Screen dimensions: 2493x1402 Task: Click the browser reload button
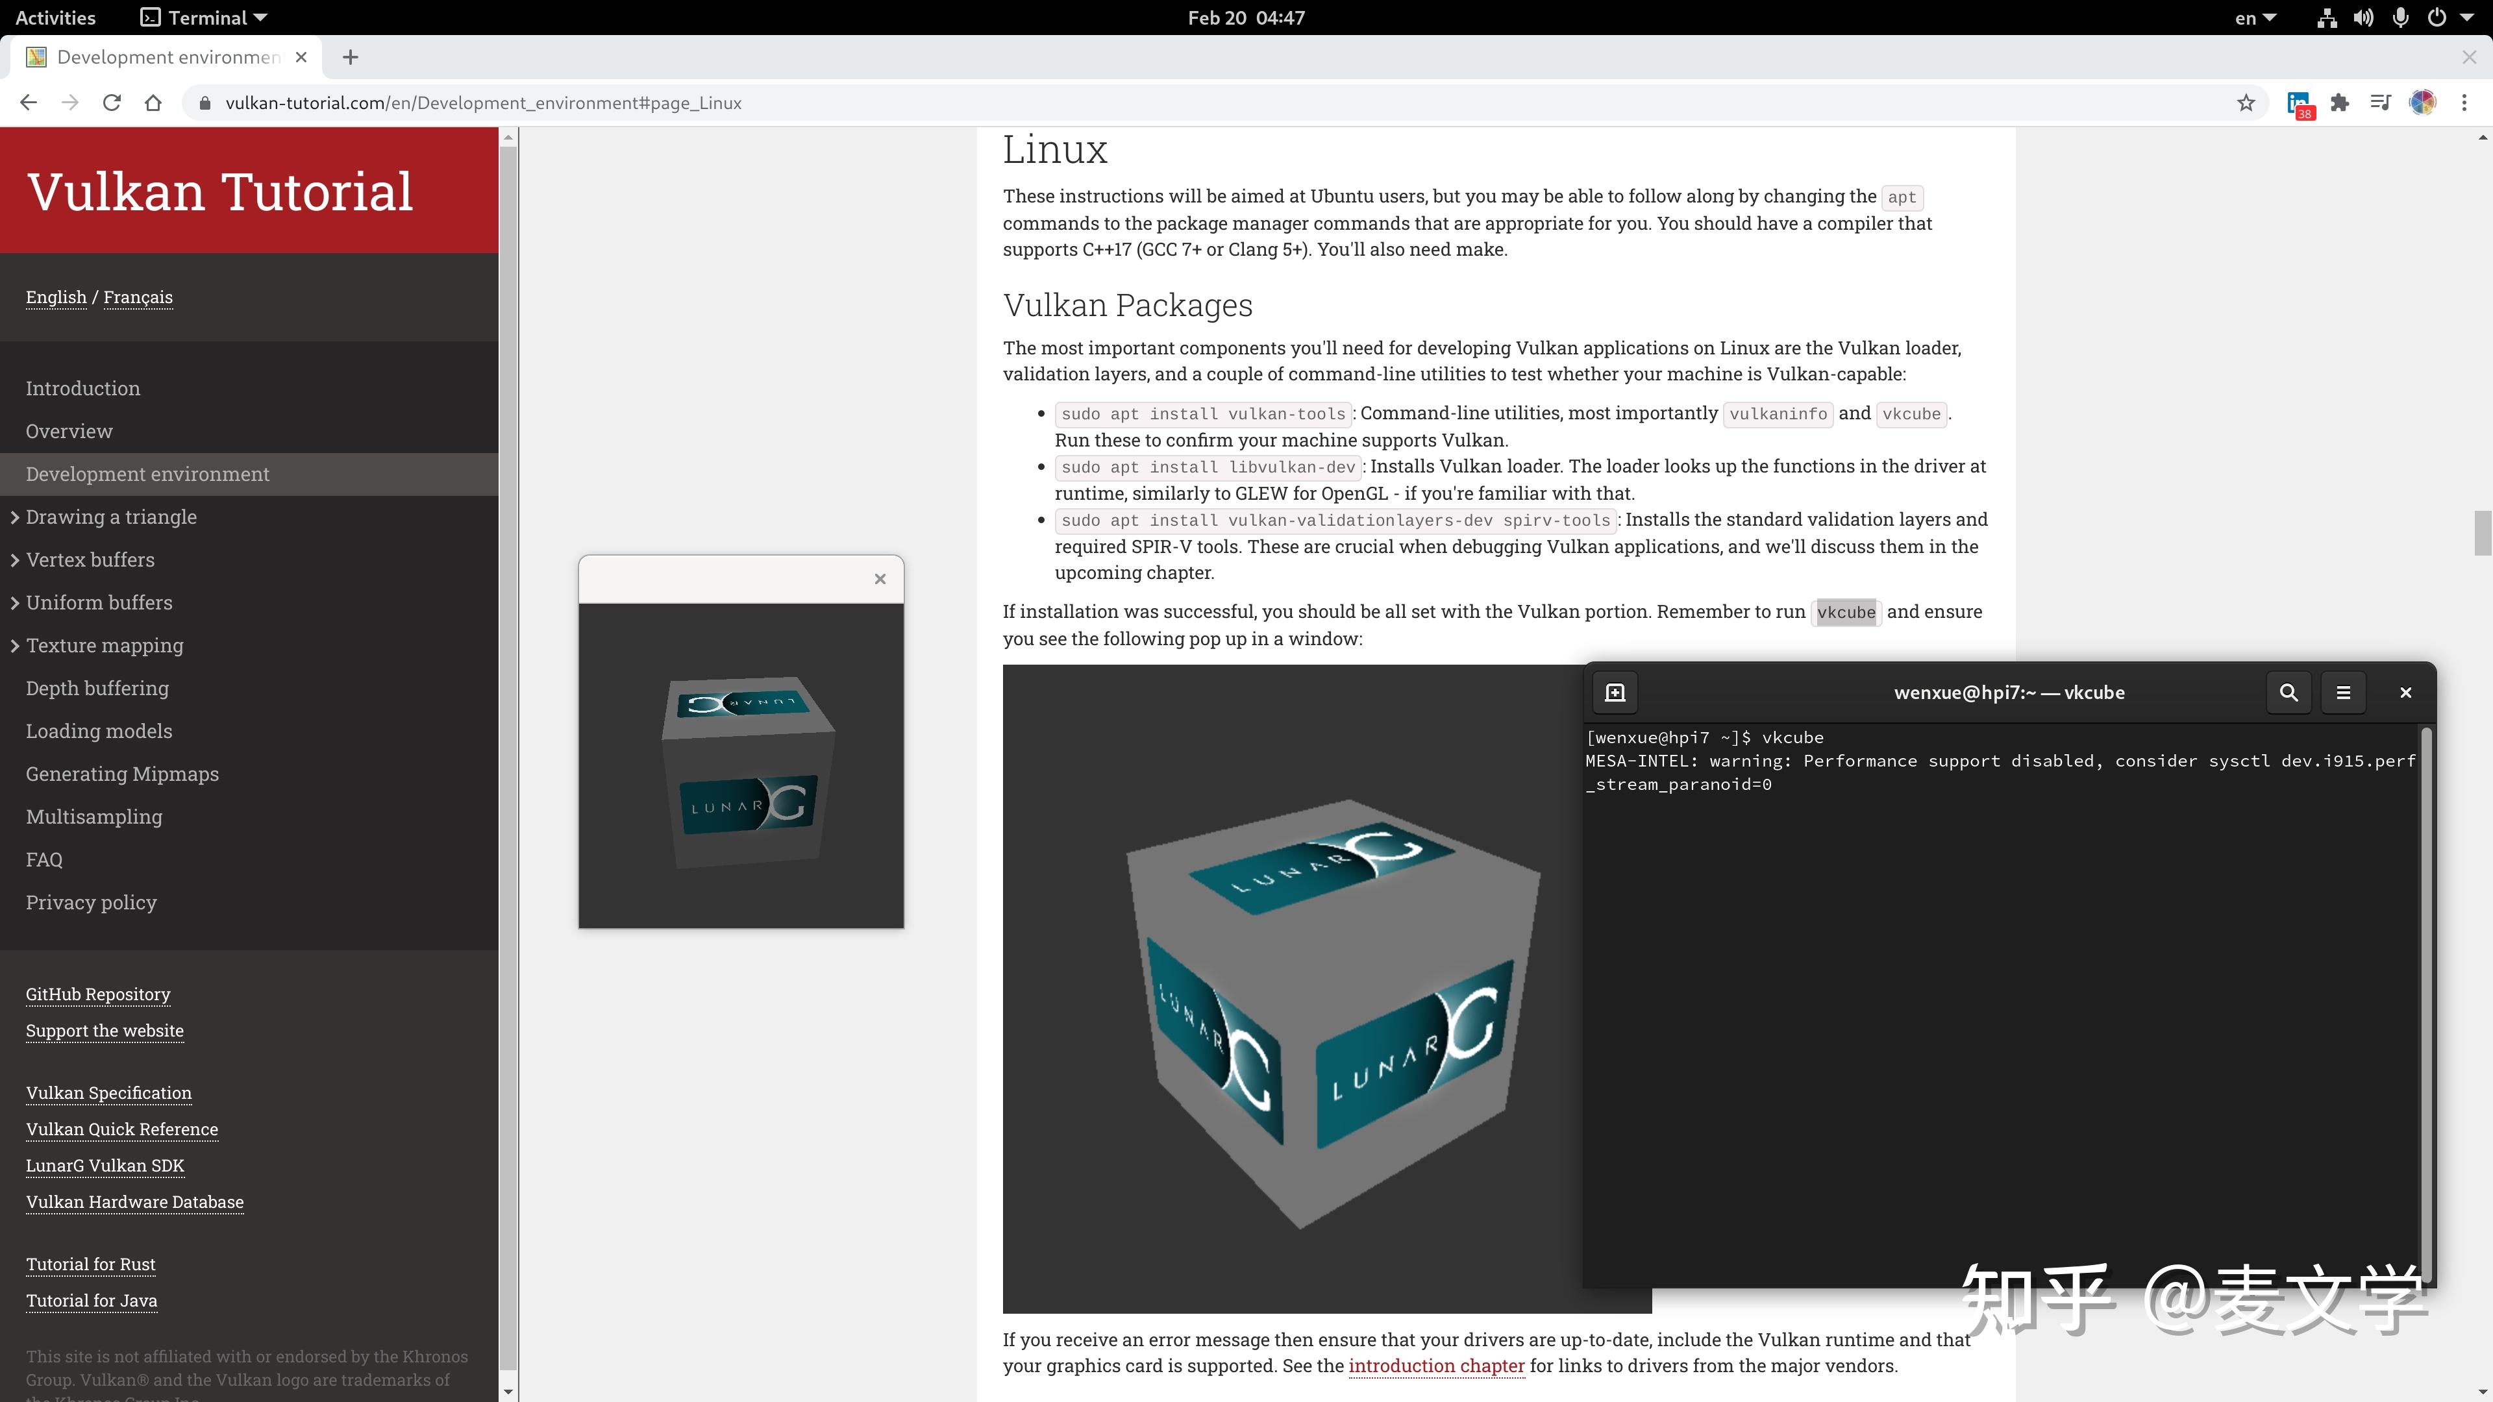click(111, 103)
